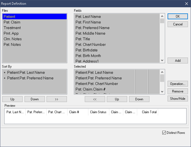
Task: Toggle the Distinct Rows checkbox
Action: point(164,133)
